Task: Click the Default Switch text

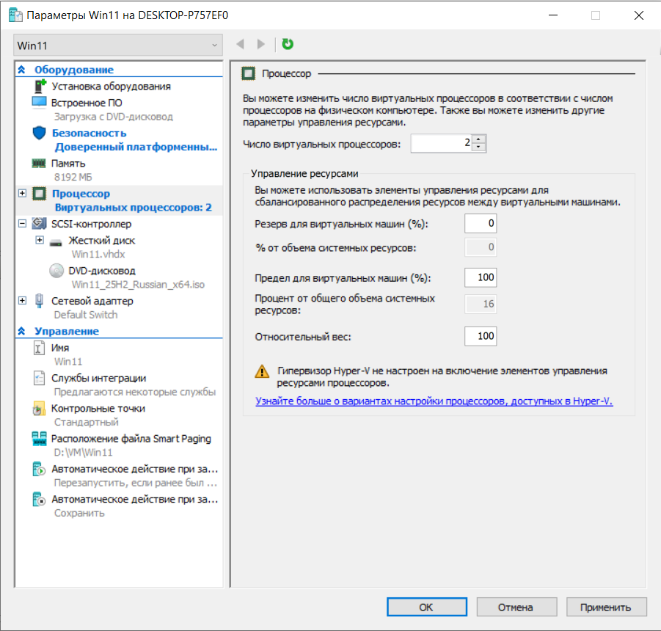Action: (86, 315)
